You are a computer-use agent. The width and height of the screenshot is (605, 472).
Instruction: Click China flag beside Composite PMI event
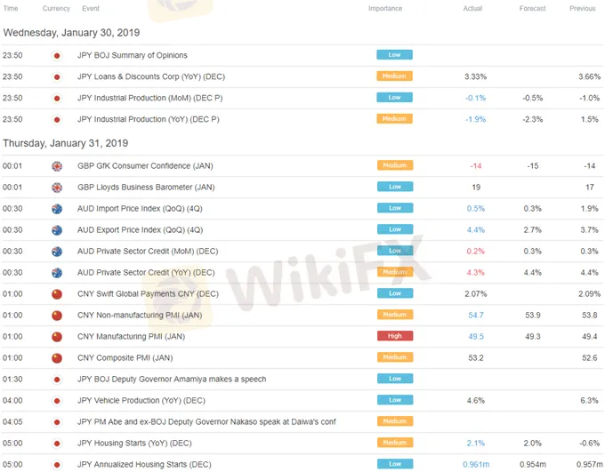(x=57, y=357)
